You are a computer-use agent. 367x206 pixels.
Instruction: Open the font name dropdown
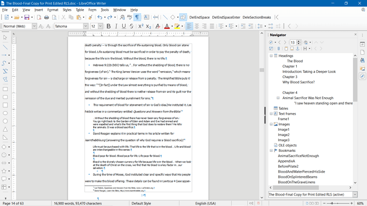[86, 26]
